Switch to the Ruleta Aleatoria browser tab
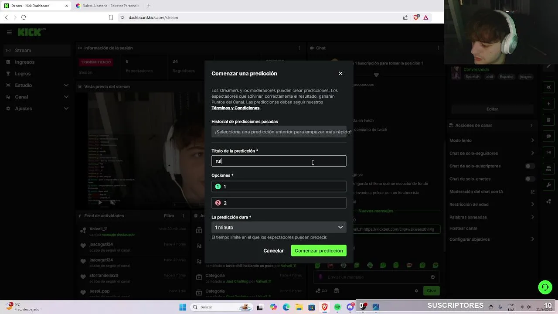 pos(108,6)
